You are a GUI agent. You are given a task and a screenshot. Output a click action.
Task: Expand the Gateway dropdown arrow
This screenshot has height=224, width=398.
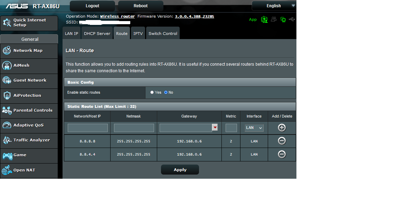click(x=215, y=128)
